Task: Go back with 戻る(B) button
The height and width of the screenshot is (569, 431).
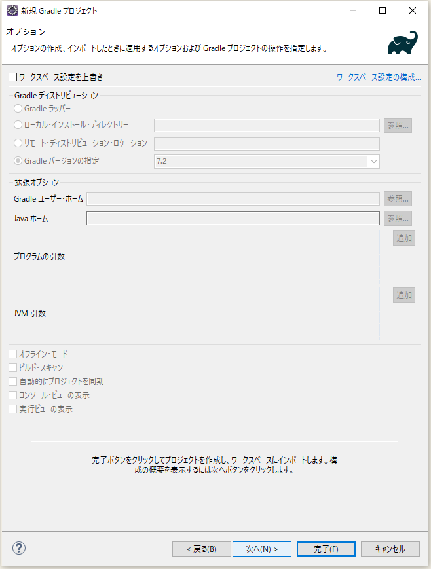Action: pos(202,549)
